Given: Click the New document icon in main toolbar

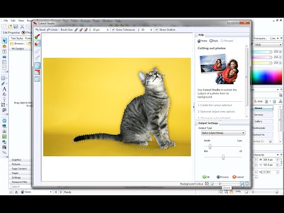Looking at the screenshot, I should tap(5, 27).
